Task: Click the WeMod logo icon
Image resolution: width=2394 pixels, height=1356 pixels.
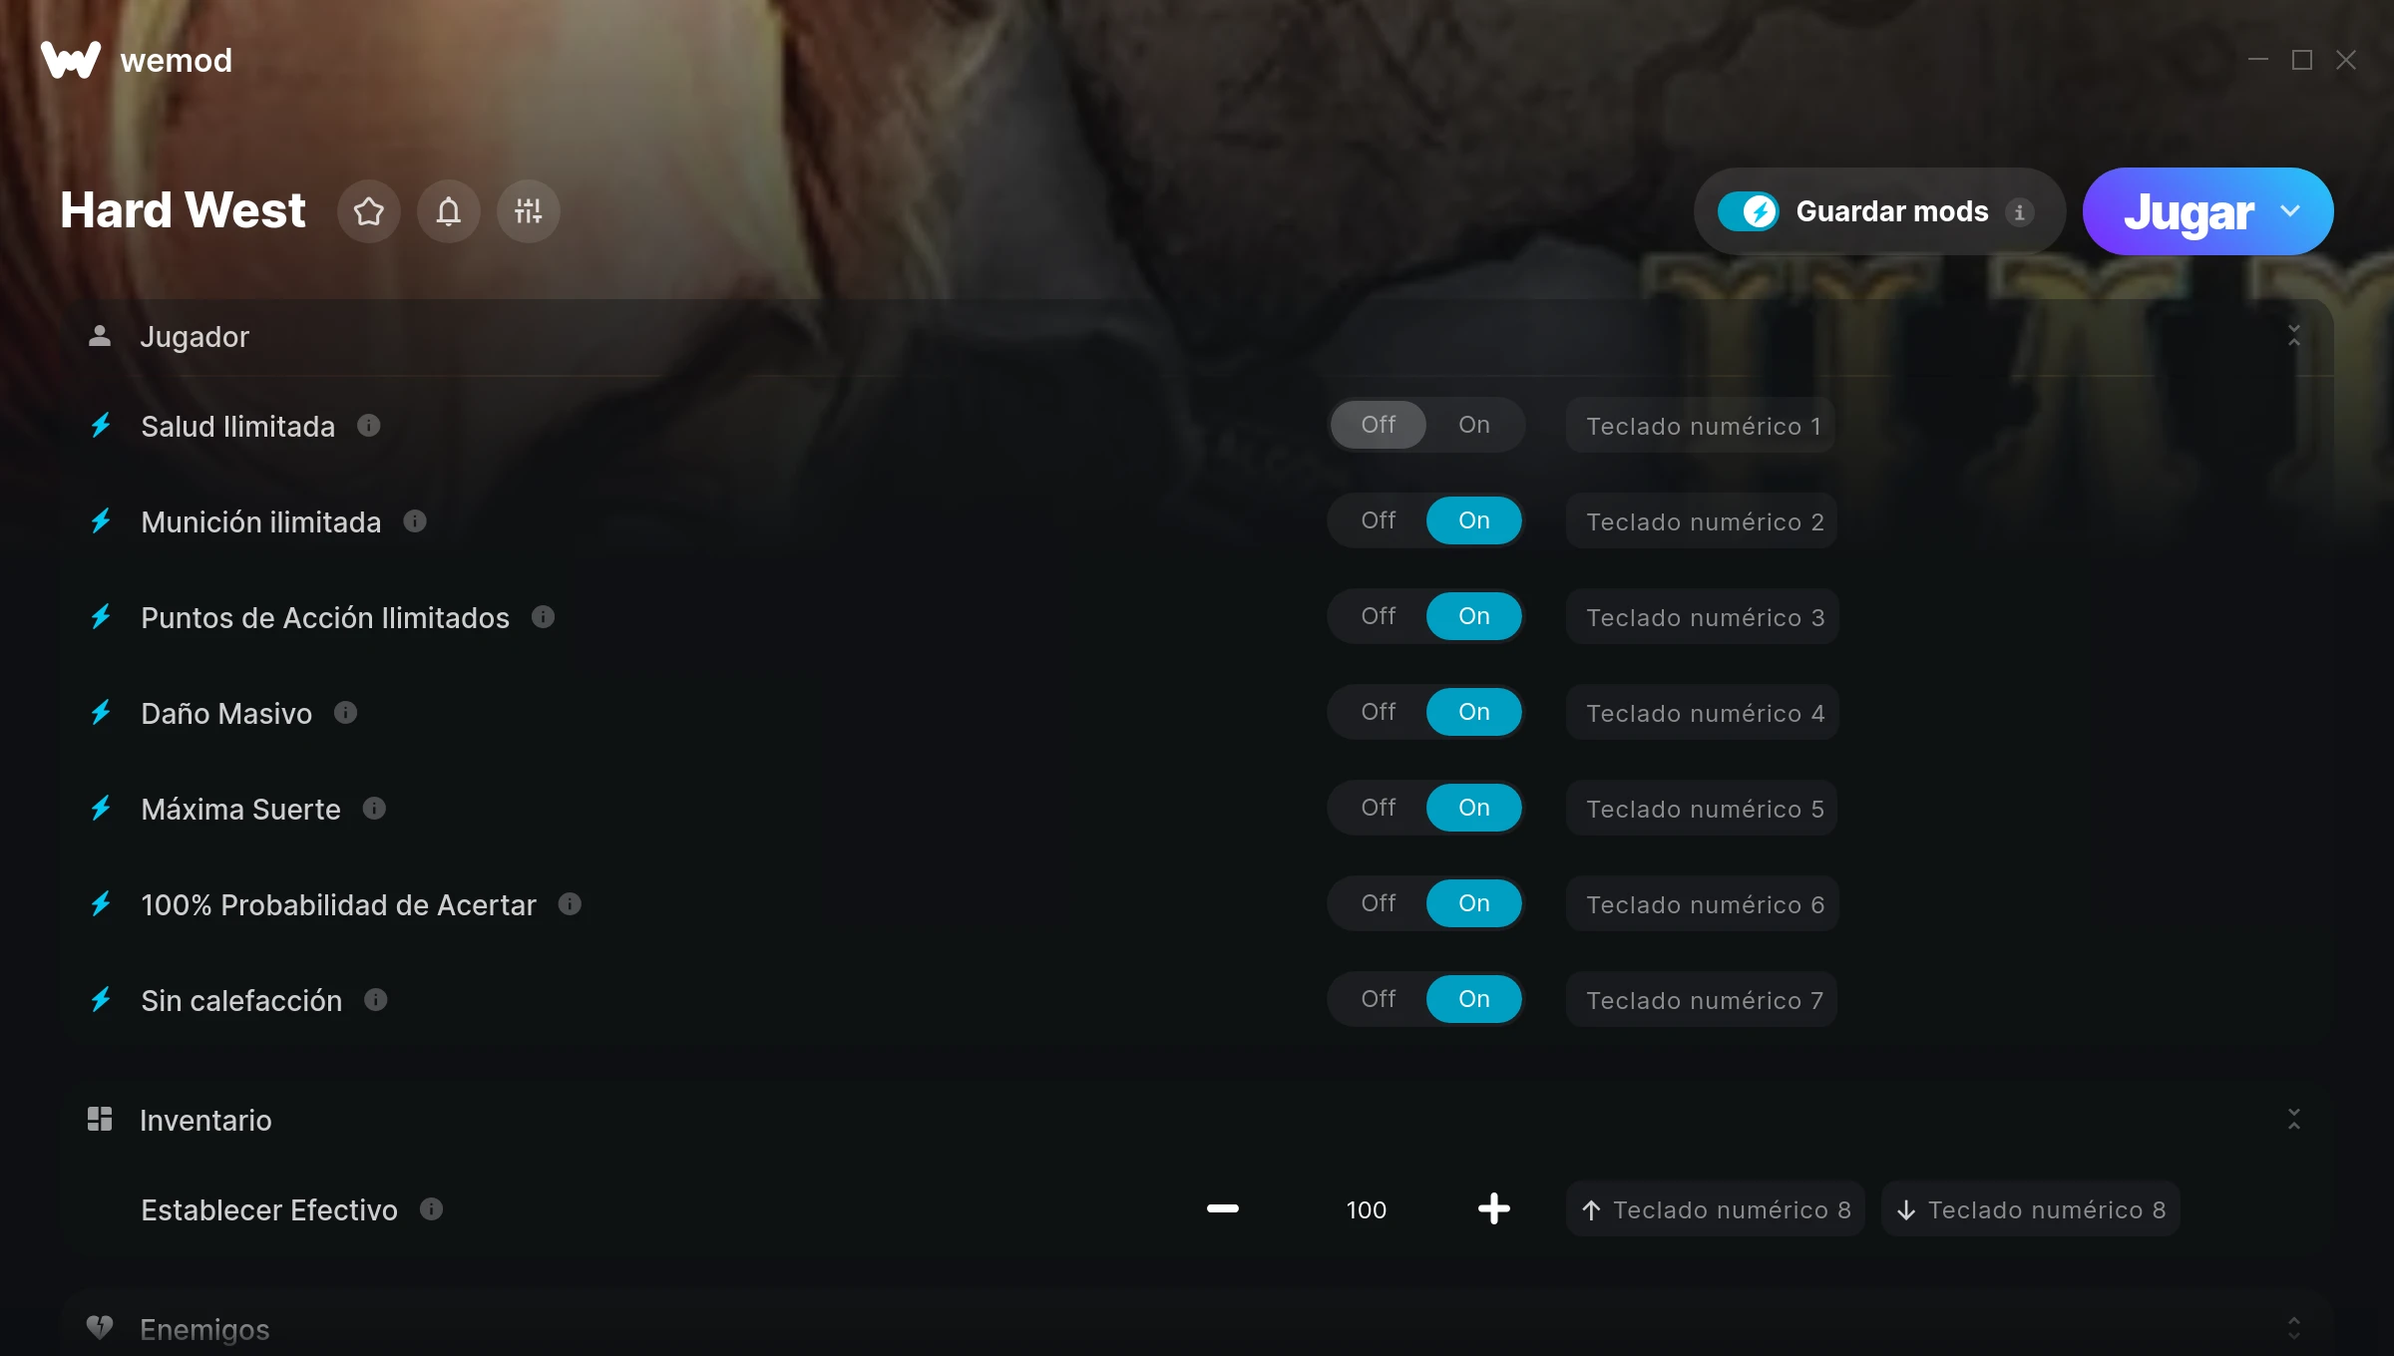Action: click(71, 60)
